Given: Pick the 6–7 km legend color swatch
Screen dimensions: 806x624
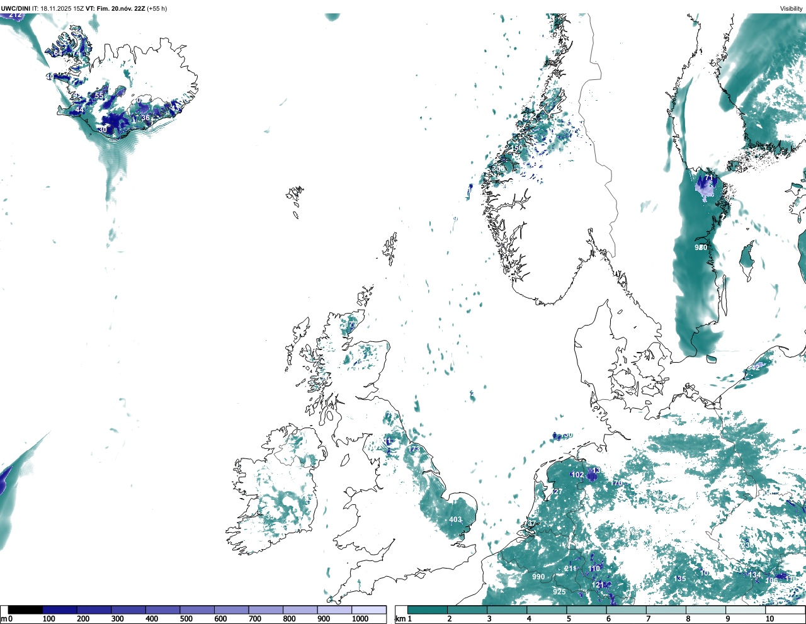Looking at the screenshot, I should [626, 610].
